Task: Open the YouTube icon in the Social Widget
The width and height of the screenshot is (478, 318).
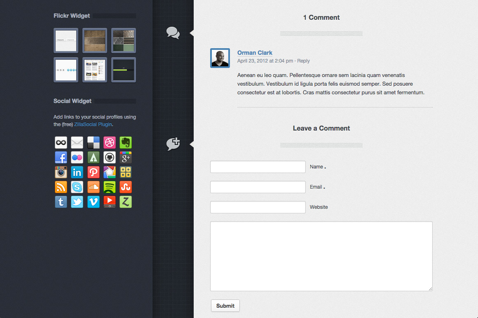Action: coord(109,202)
